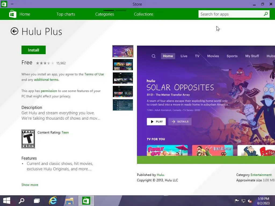Open the Collections tab
The image size is (275, 206).
tap(144, 14)
